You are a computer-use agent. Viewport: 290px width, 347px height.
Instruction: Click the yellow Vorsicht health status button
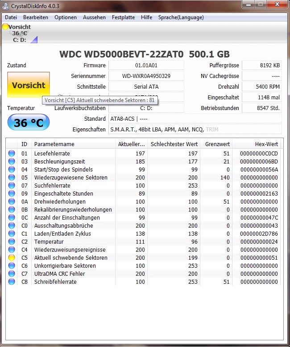pyautogui.click(x=29, y=85)
